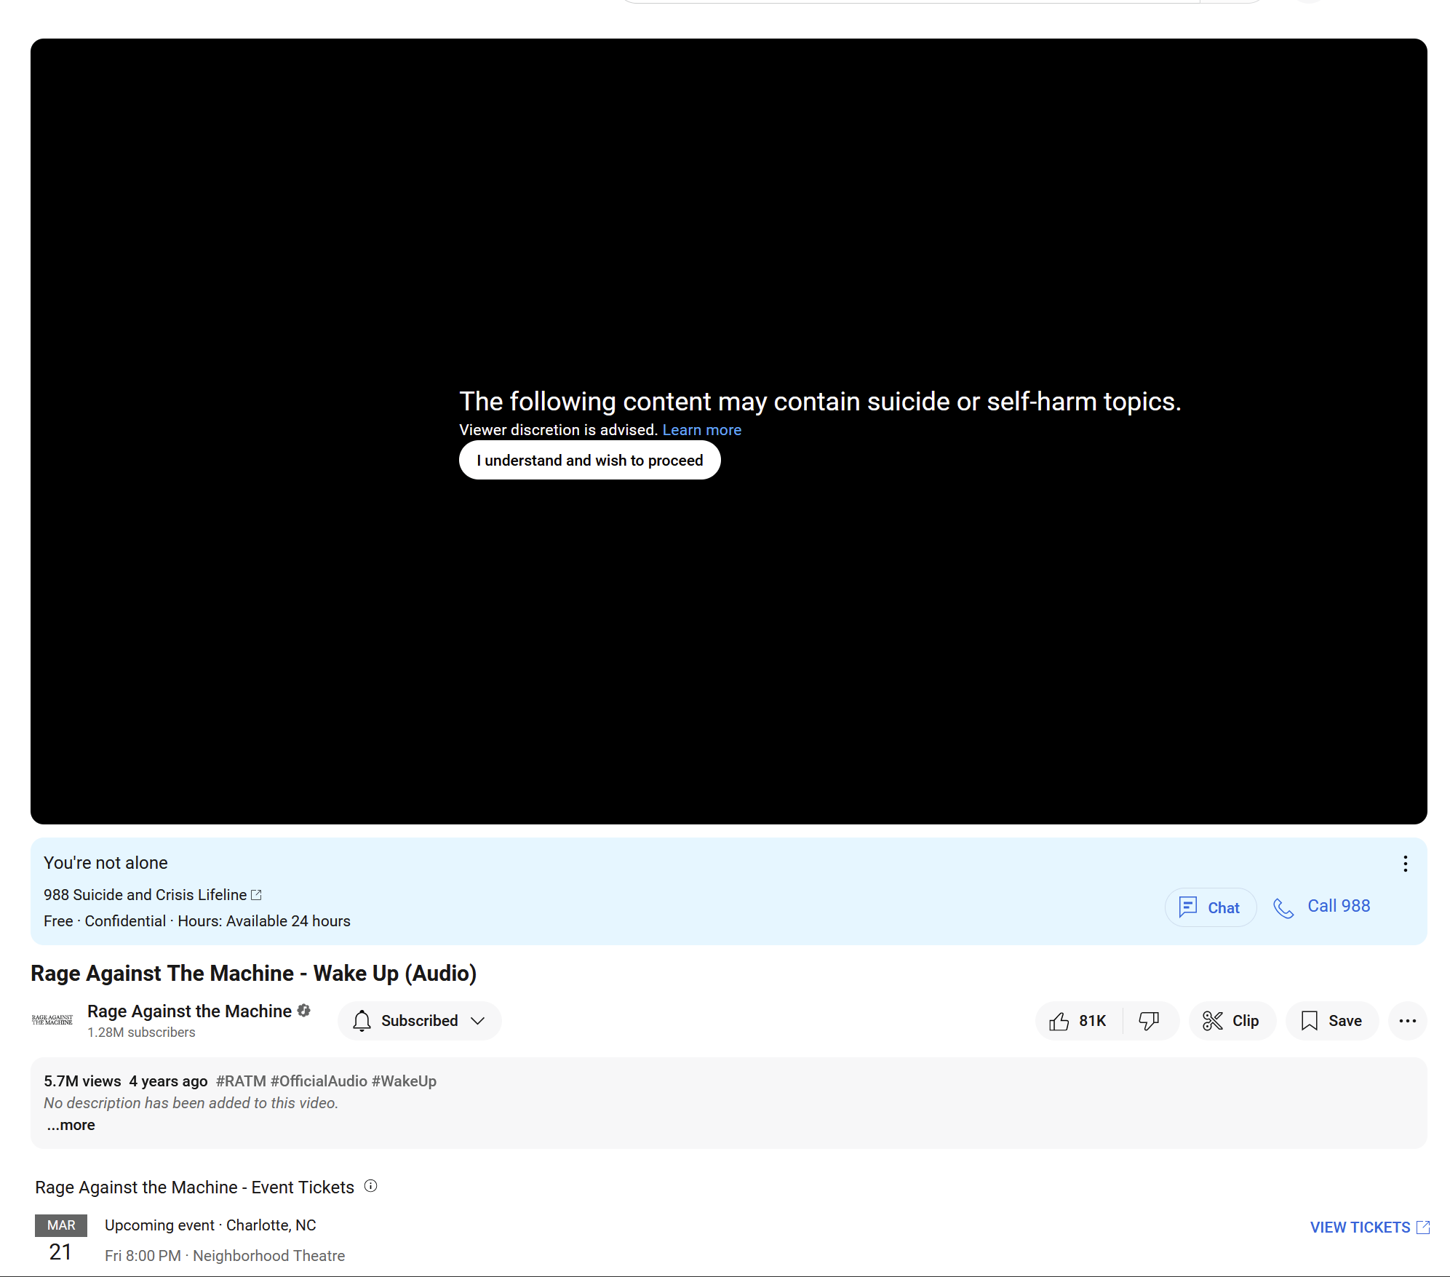The width and height of the screenshot is (1450, 1277).
Task: Open the Learn more link
Action: 701,430
